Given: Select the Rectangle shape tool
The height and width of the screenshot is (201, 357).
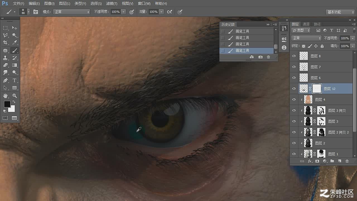Looking at the screenshot, I should tap(15, 88).
